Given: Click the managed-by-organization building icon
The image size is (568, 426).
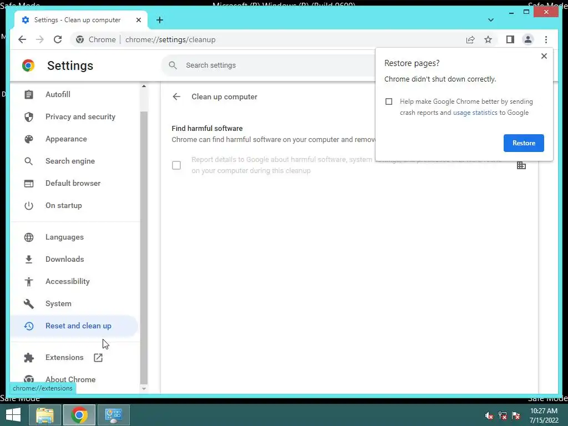Looking at the screenshot, I should coord(521,165).
